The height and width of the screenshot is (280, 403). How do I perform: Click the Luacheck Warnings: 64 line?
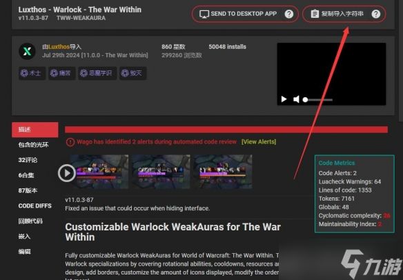[350, 181]
